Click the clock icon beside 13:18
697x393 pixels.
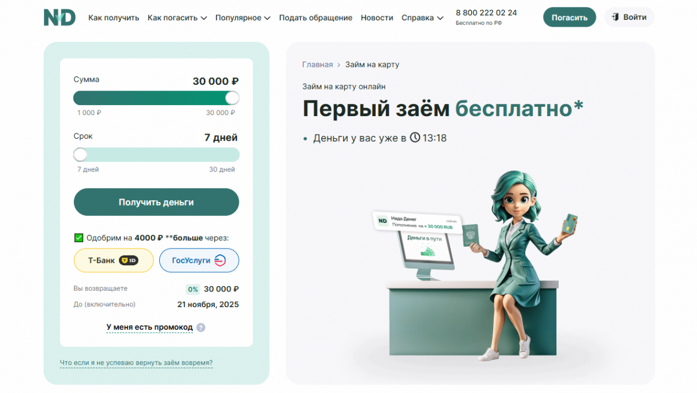coord(415,138)
